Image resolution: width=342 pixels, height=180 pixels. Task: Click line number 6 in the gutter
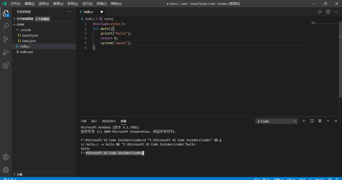click(85, 48)
